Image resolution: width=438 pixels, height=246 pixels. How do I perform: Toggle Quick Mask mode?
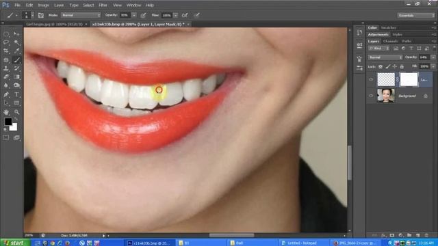(x=6, y=137)
